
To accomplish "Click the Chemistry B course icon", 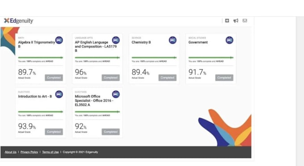I will coord(173,40).
